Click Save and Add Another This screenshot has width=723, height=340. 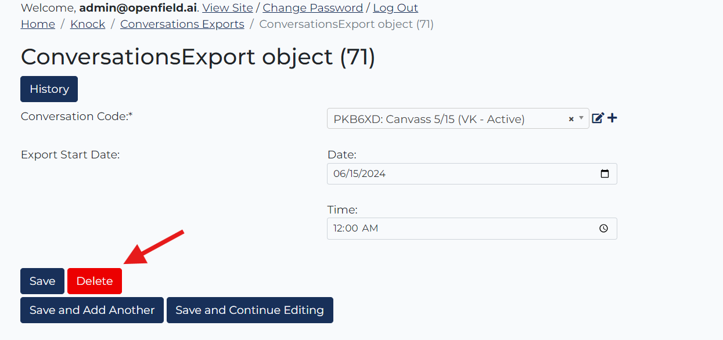click(x=92, y=310)
